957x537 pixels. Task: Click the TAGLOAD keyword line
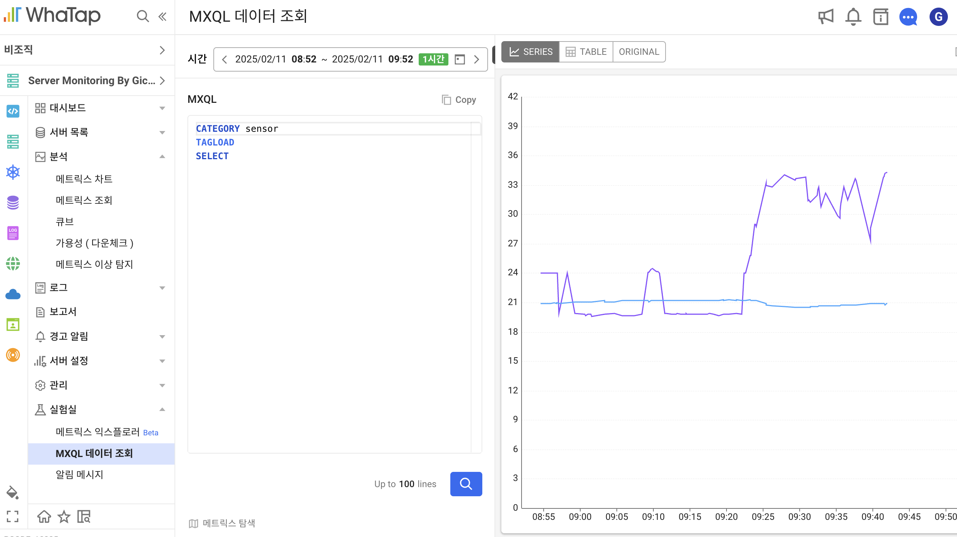pyautogui.click(x=215, y=142)
